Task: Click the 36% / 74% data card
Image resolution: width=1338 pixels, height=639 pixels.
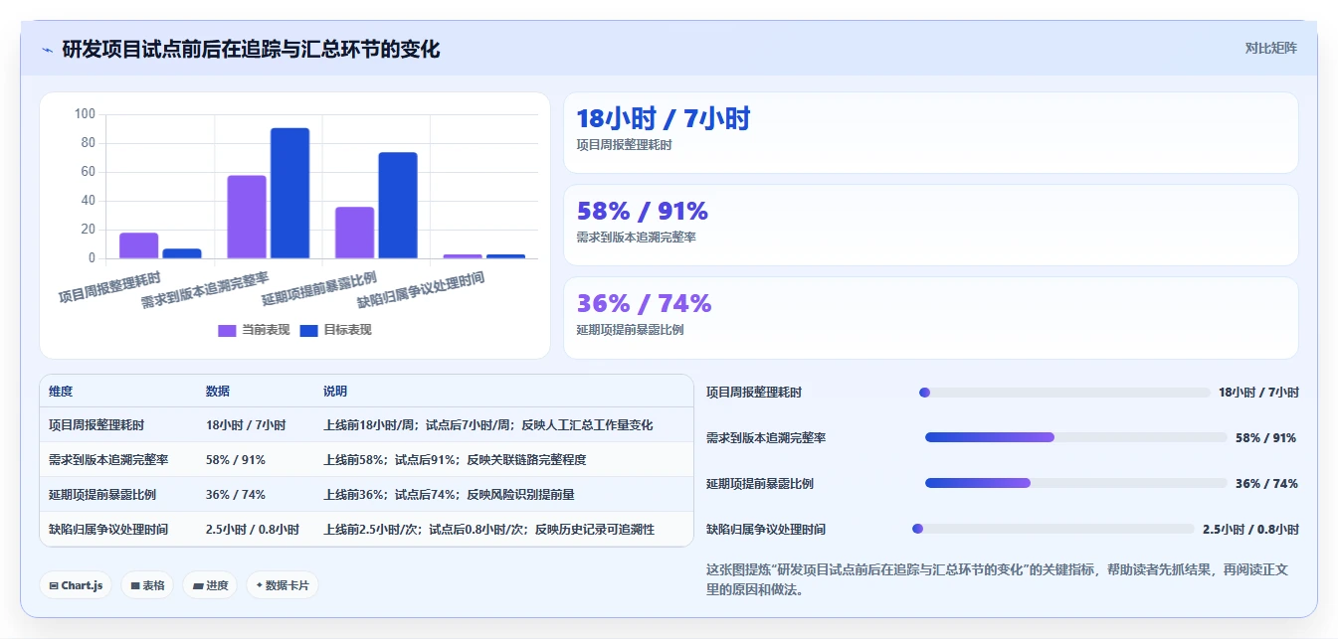Action: [931, 317]
